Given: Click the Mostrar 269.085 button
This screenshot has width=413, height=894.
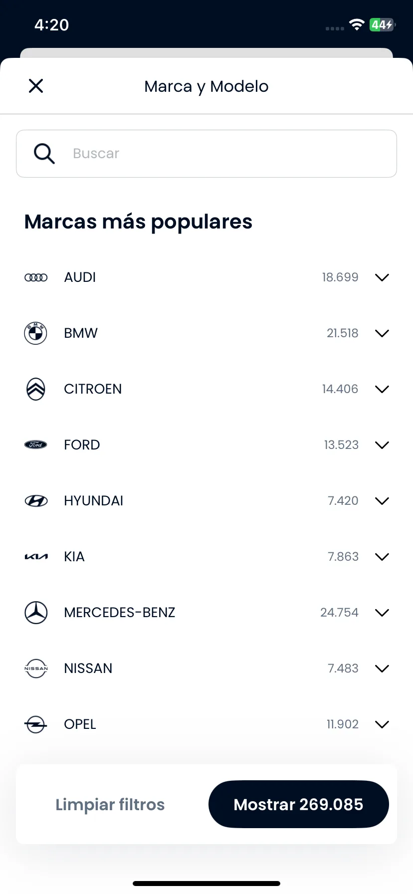Looking at the screenshot, I should [x=298, y=804].
